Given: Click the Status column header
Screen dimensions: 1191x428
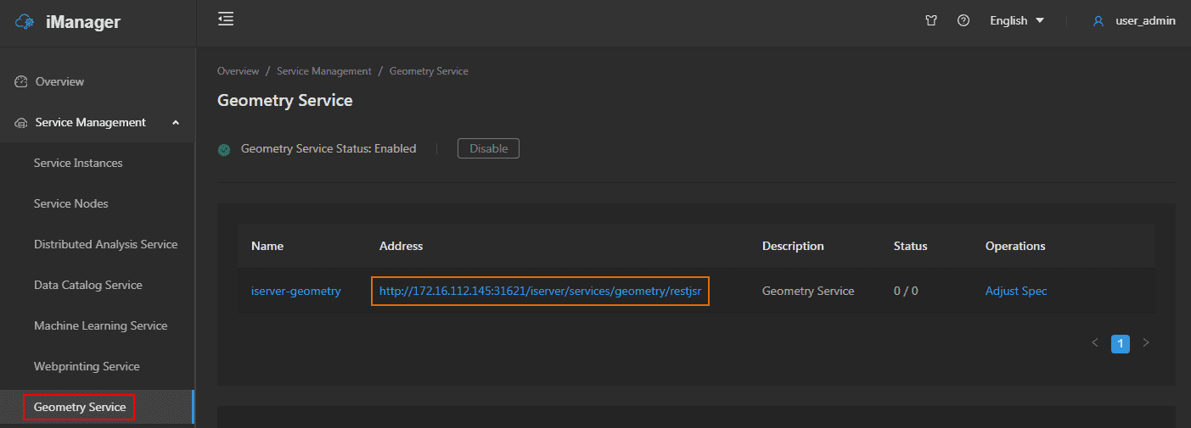Looking at the screenshot, I should tap(911, 246).
